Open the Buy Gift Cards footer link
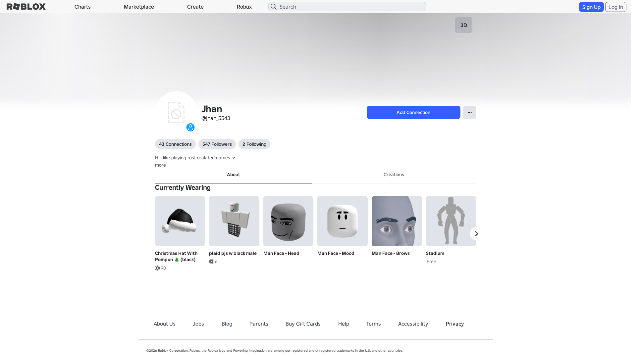636x357 pixels. [x=303, y=324]
